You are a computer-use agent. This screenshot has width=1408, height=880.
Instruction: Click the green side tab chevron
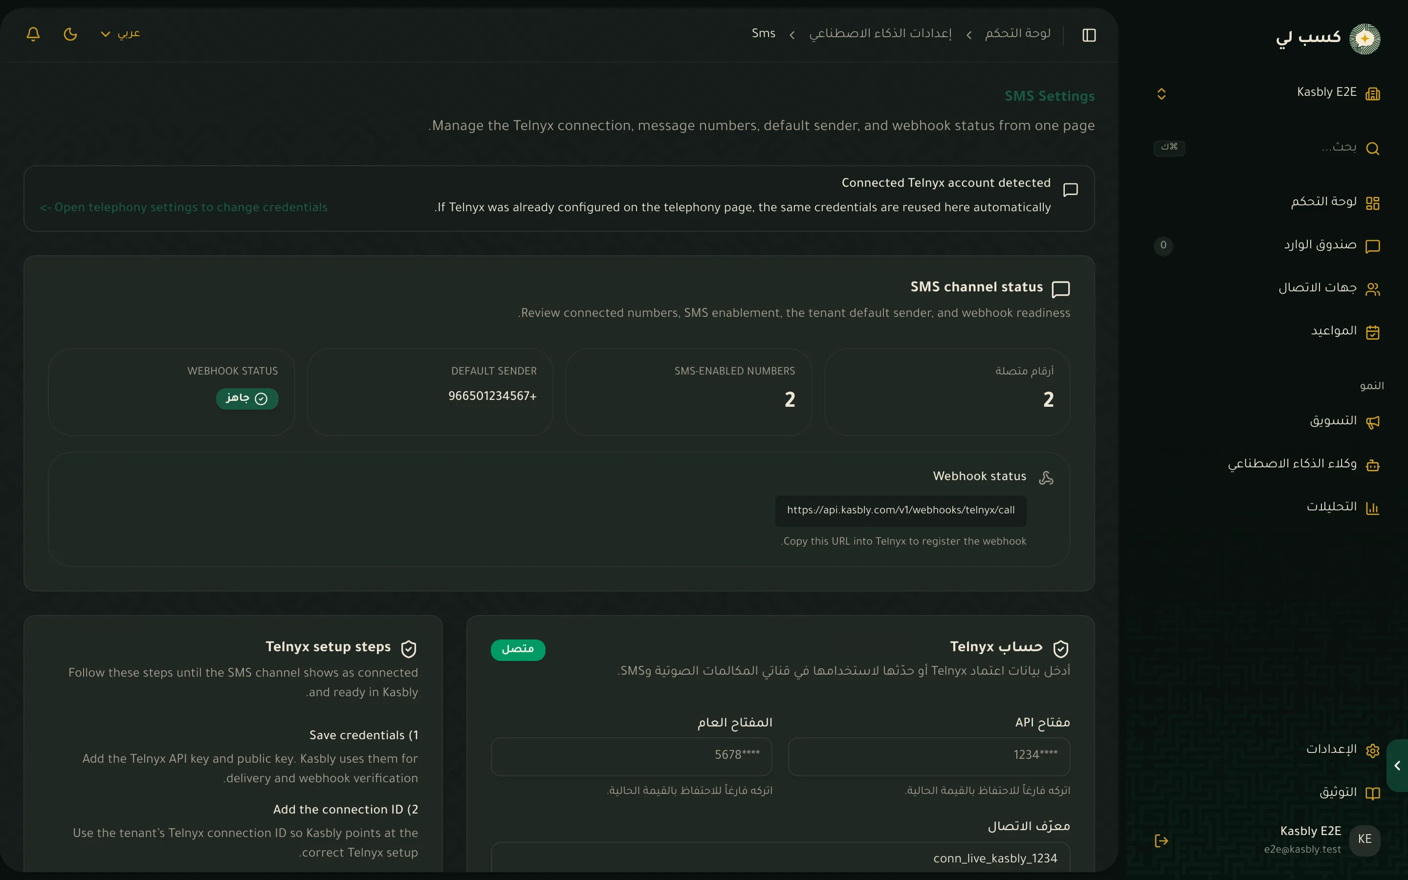coord(1398,765)
